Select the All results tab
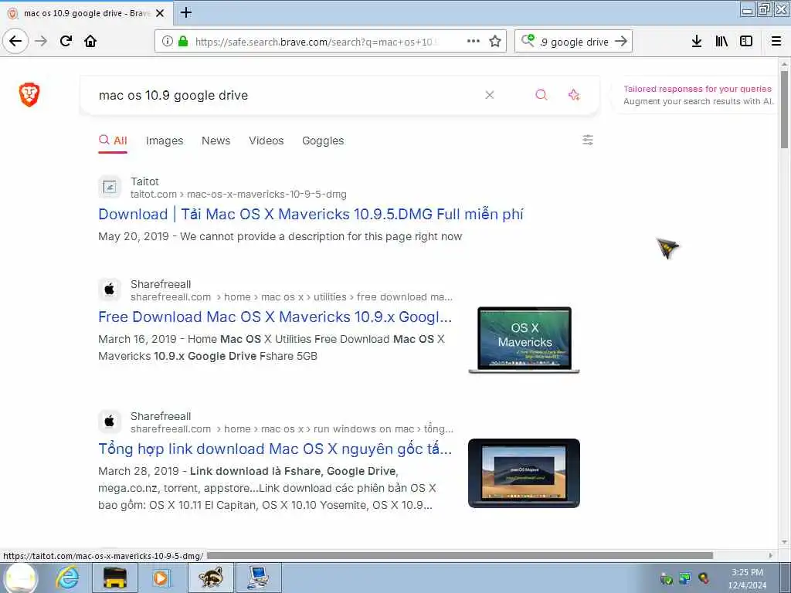The height and width of the screenshot is (593, 791). (x=113, y=141)
